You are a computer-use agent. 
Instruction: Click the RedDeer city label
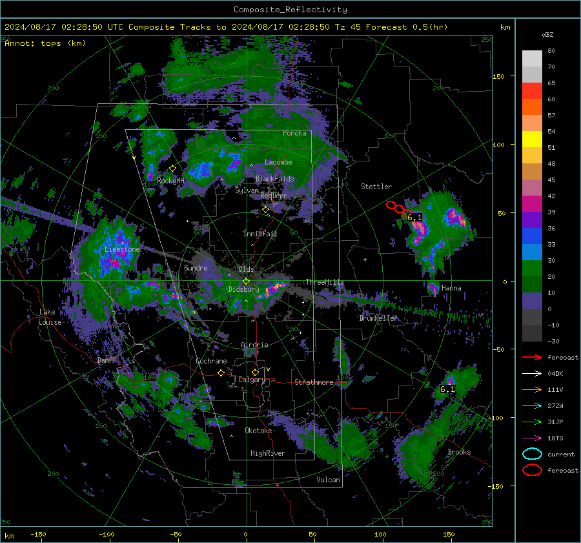point(274,196)
